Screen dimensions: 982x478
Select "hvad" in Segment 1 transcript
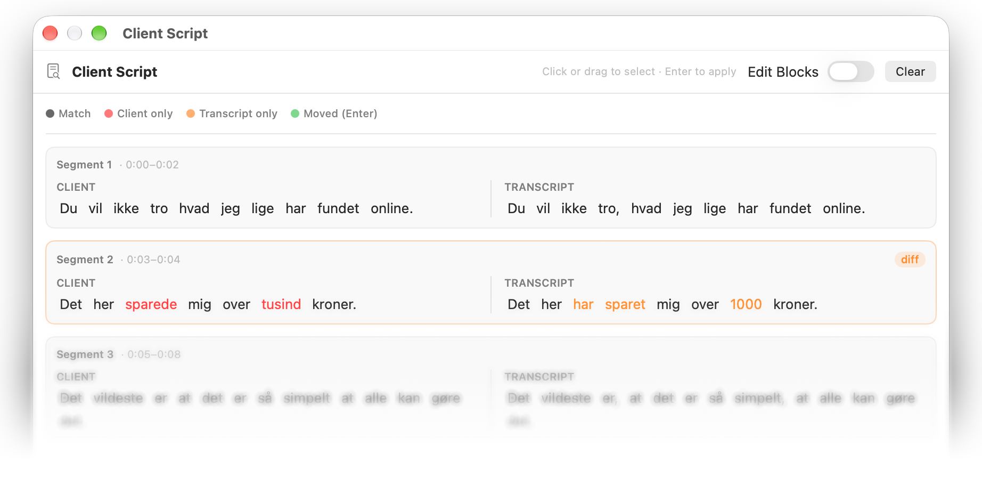pyautogui.click(x=647, y=208)
